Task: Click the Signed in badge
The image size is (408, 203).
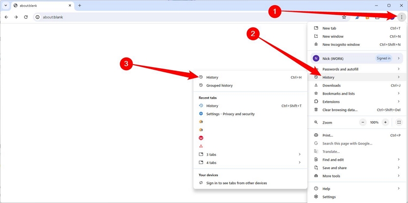Action: pyautogui.click(x=384, y=59)
